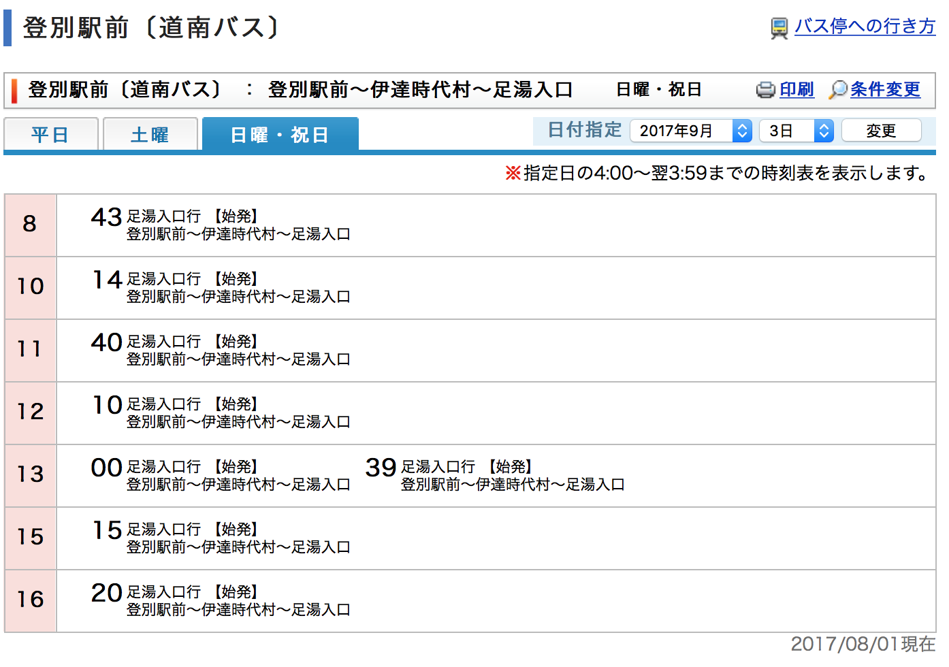
Task: Open the バス停への行き方 link
Action: pyautogui.click(x=865, y=26)
